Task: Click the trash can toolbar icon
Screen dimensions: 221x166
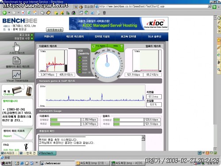Action: click(x=104, y=13)
